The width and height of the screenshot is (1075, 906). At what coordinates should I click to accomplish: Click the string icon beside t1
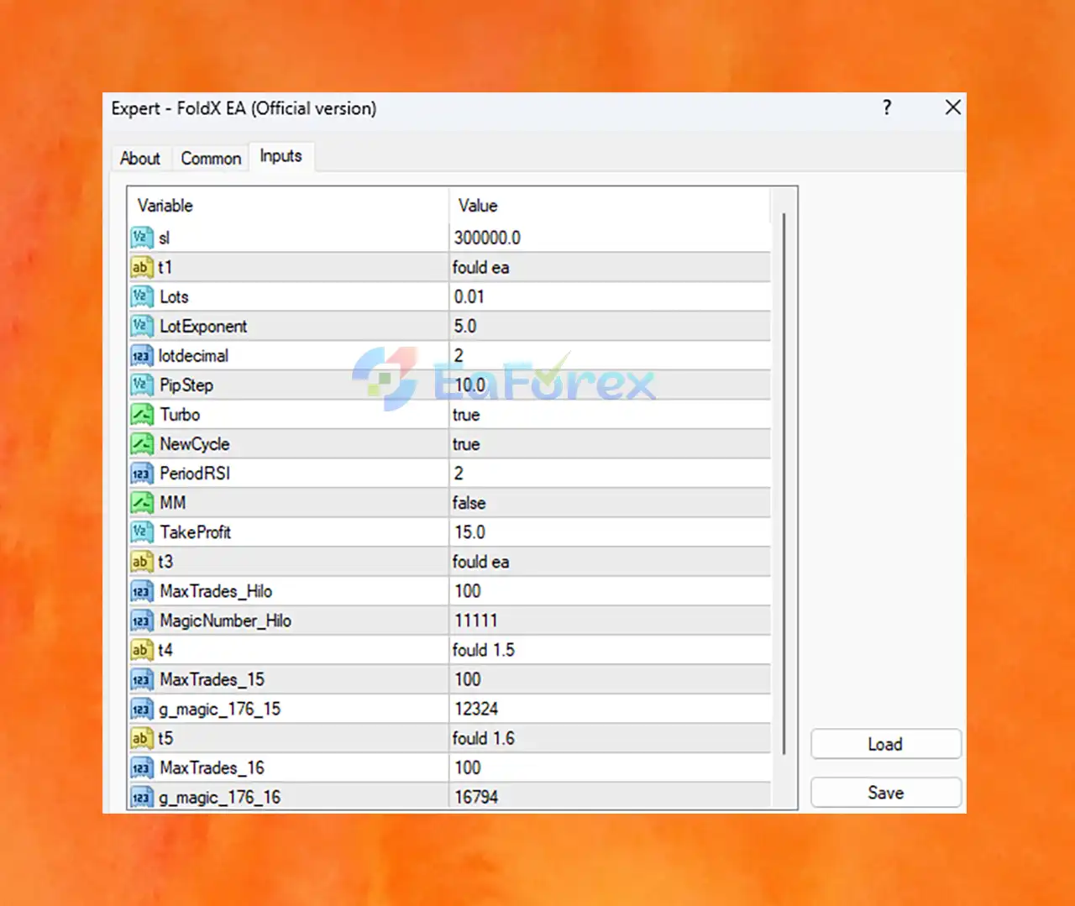pos(141,267)
